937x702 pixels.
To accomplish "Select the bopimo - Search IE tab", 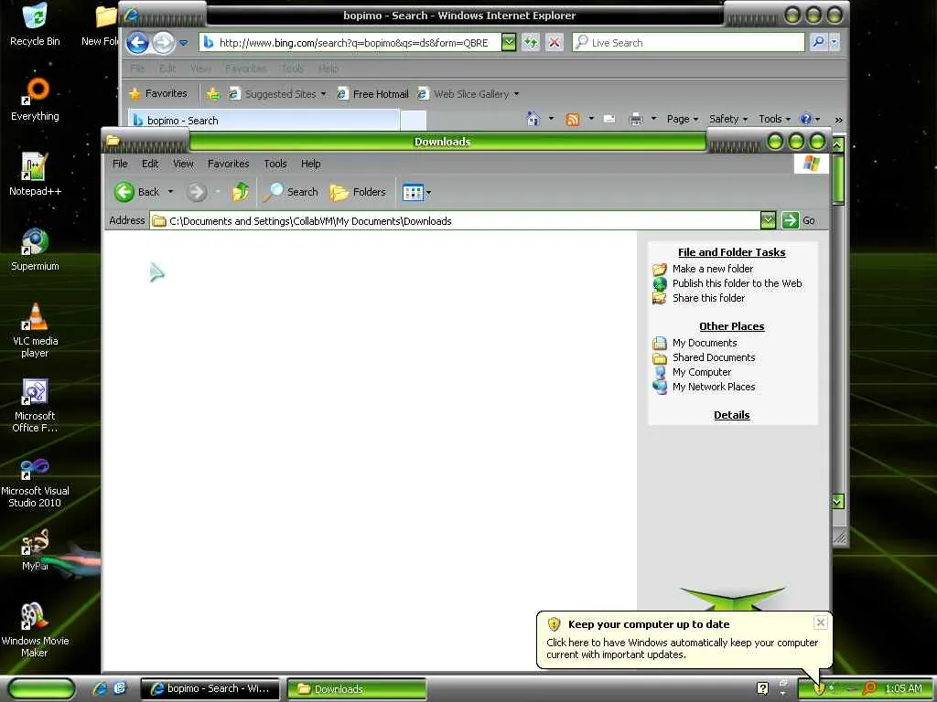I will coord(264,120).
